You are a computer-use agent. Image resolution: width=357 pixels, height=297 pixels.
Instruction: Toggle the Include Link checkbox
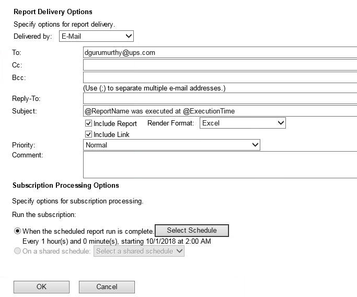pyautogui.click(x=88, y=134)
